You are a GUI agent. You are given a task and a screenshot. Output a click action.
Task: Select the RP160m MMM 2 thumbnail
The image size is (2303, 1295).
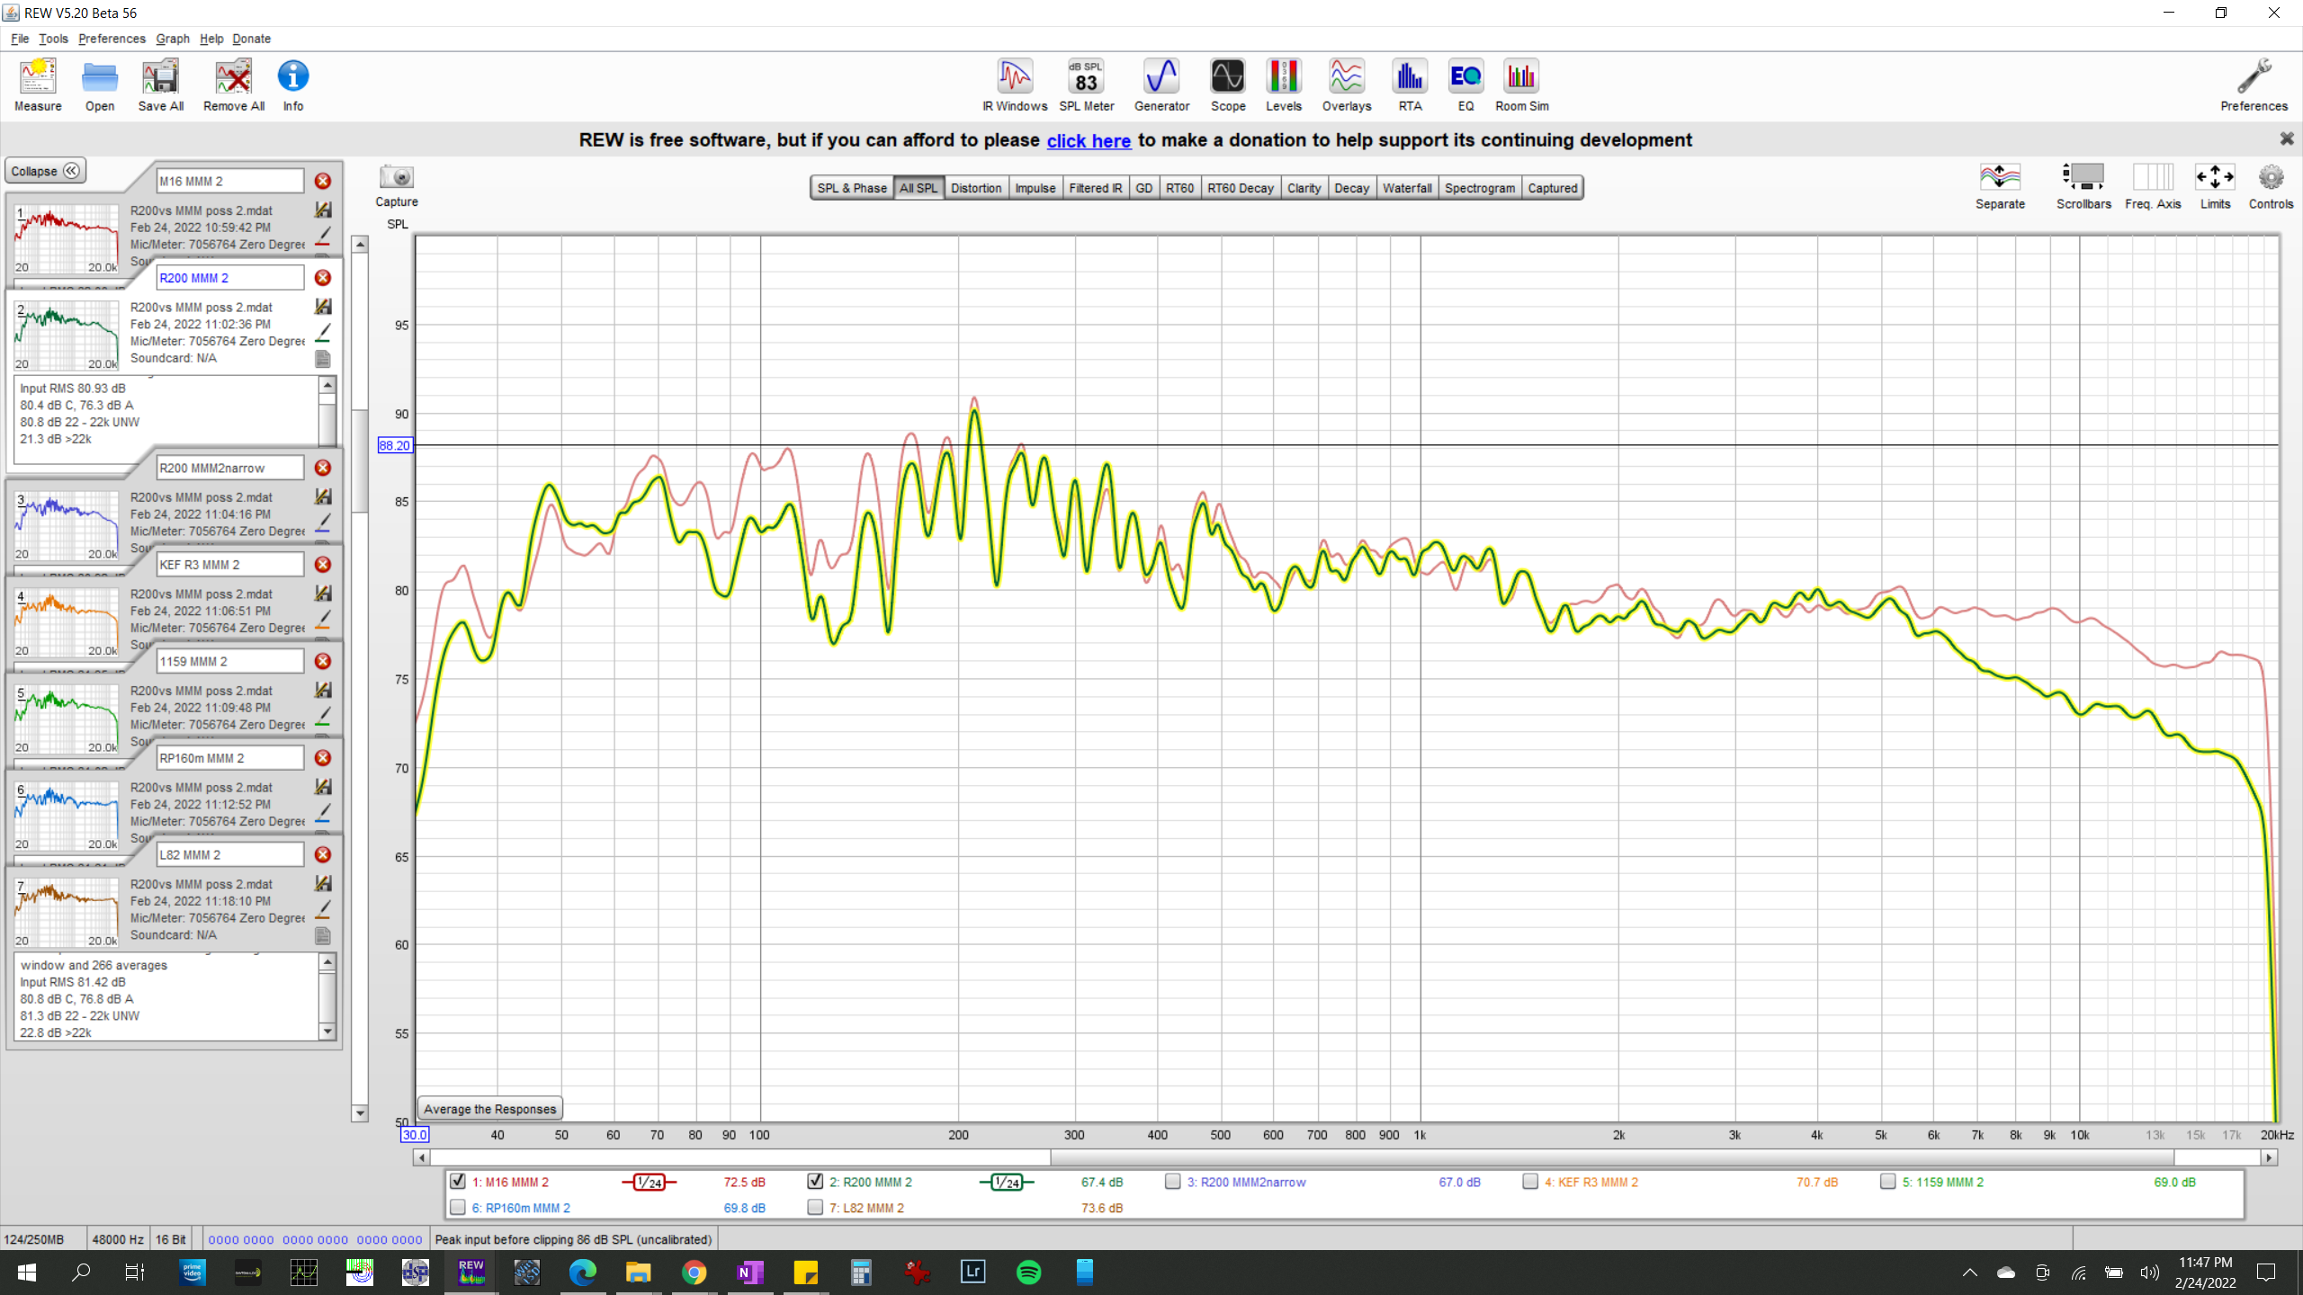[x=66, y=815]
